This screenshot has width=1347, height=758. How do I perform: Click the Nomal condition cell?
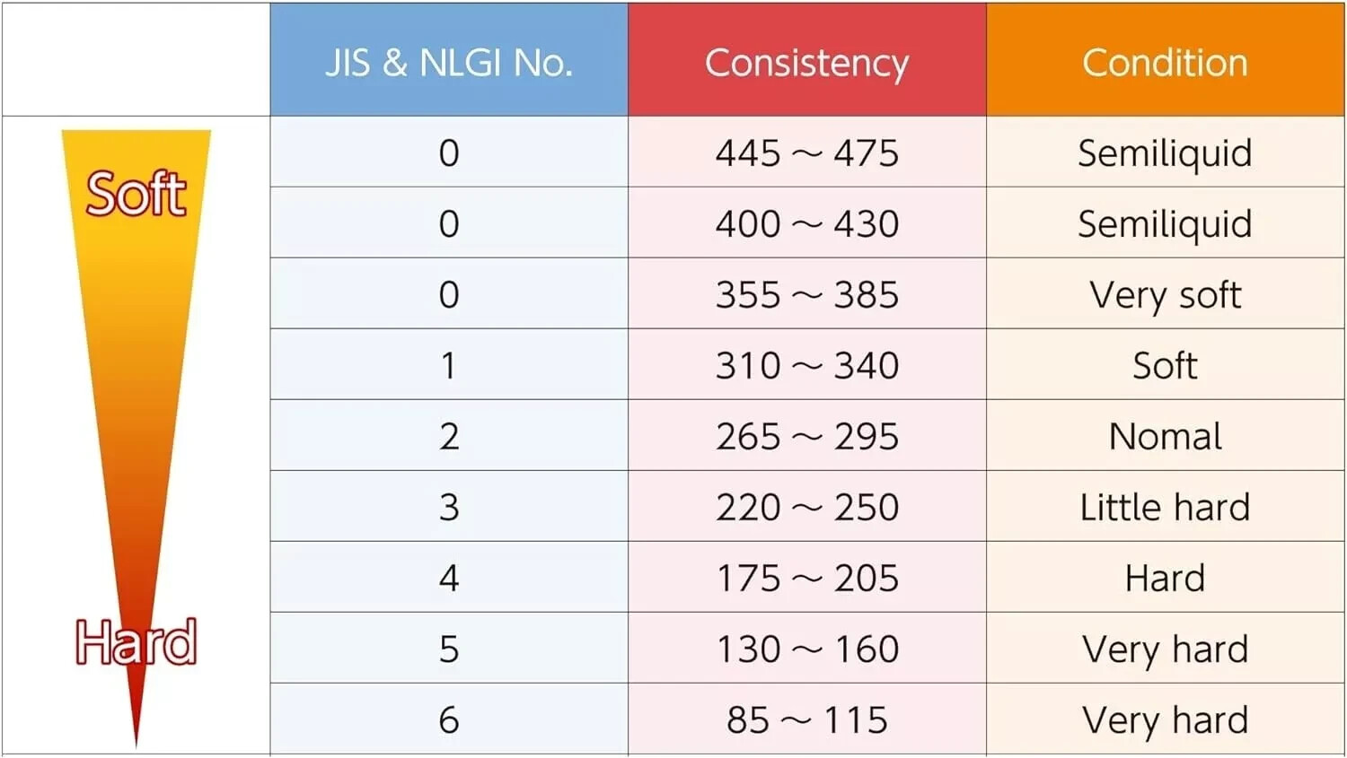pos(1166,436)
